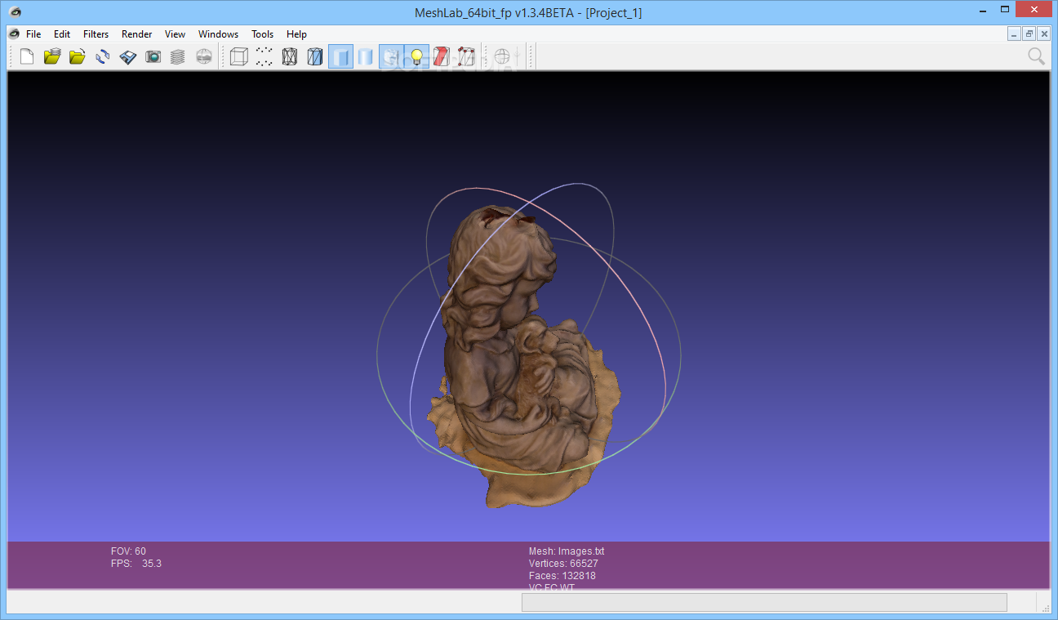Minimize the Project_1 sub-window
The width and height of the screenshot is (1058, 620).
(1015, 33)
